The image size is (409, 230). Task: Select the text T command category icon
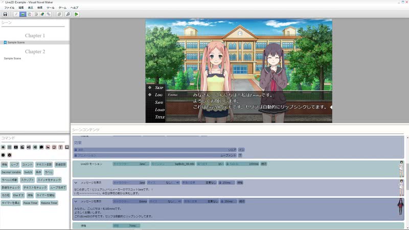click(60, 147)
